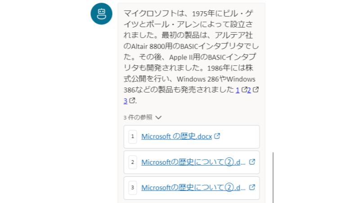Screen dimensions: 360x203
Task: Click number 1 badge in reference list
Action: point(132,136)
